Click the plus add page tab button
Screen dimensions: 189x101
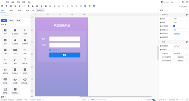point(33,10)
